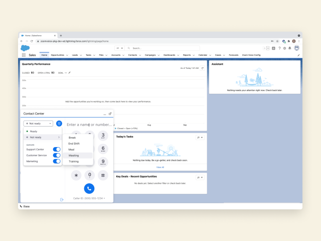Viewport: 321px width, 241px height.
Task: Pop out the Contact Center panel
Action: tap(110, 114)
